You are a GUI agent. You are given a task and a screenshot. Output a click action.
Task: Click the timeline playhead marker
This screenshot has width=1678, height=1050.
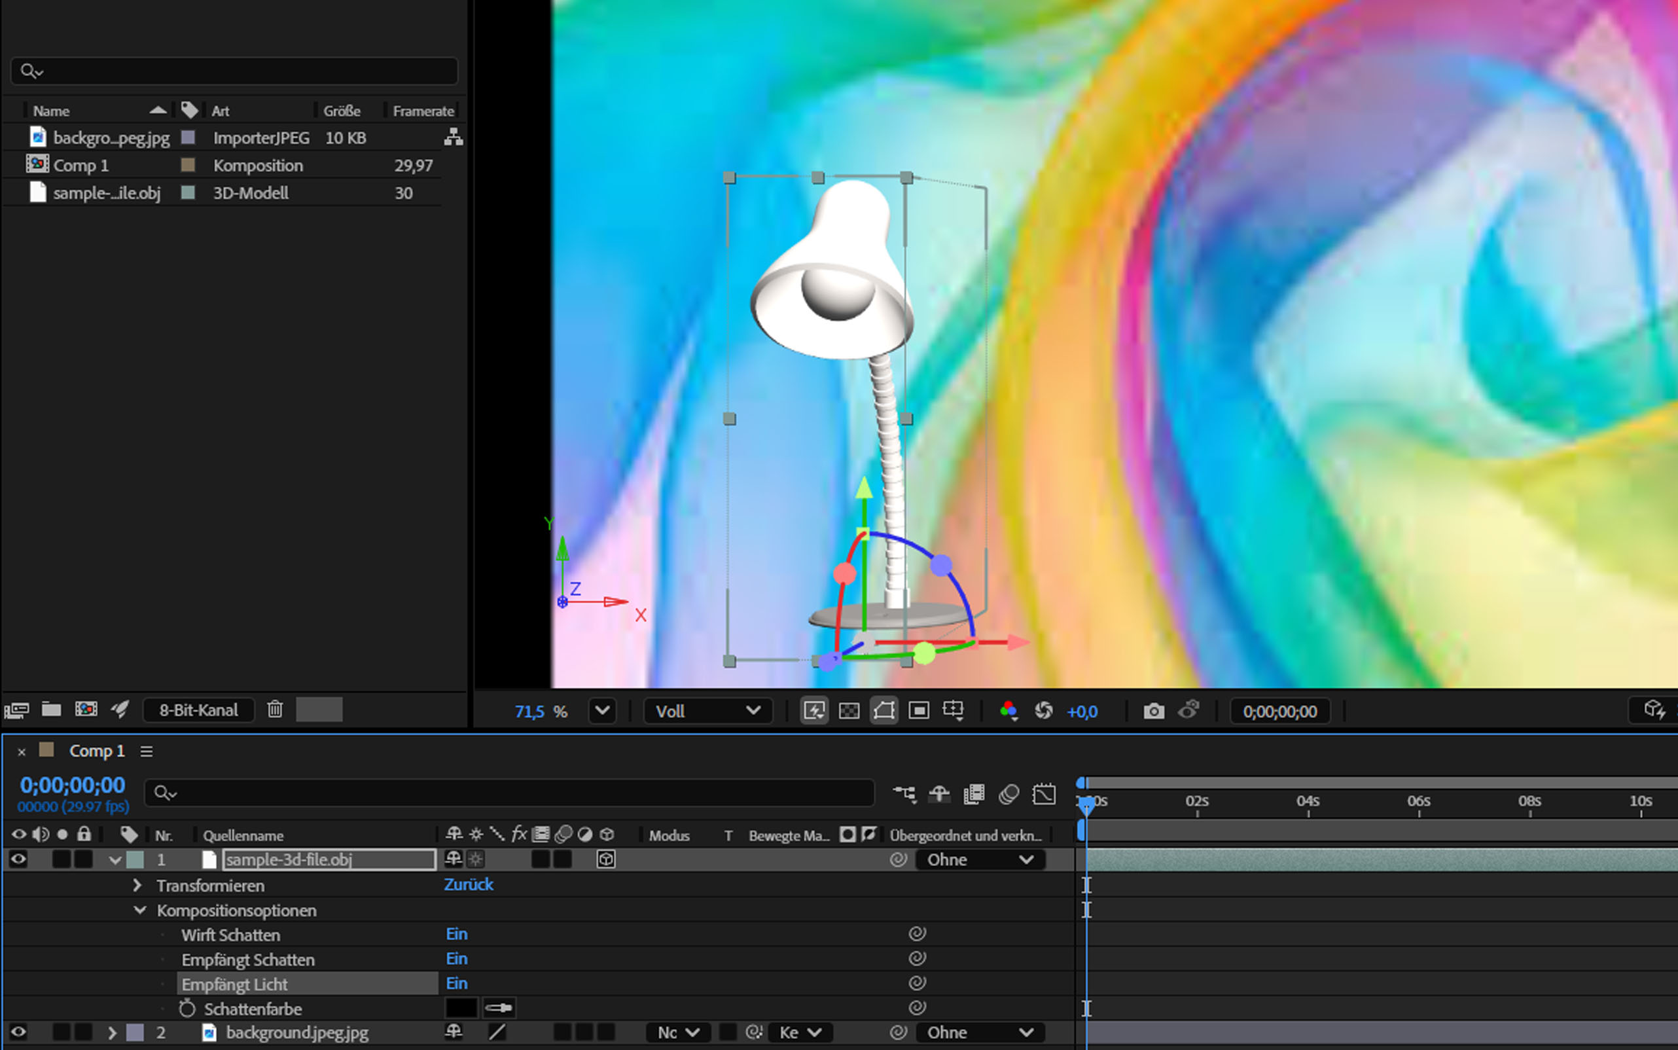[1084, 801]
